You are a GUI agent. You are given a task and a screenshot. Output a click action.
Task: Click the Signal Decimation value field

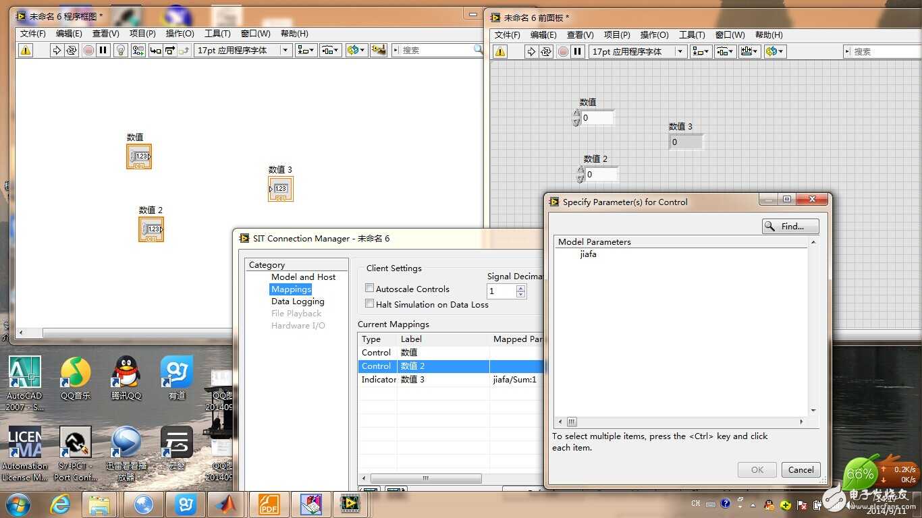501,291
